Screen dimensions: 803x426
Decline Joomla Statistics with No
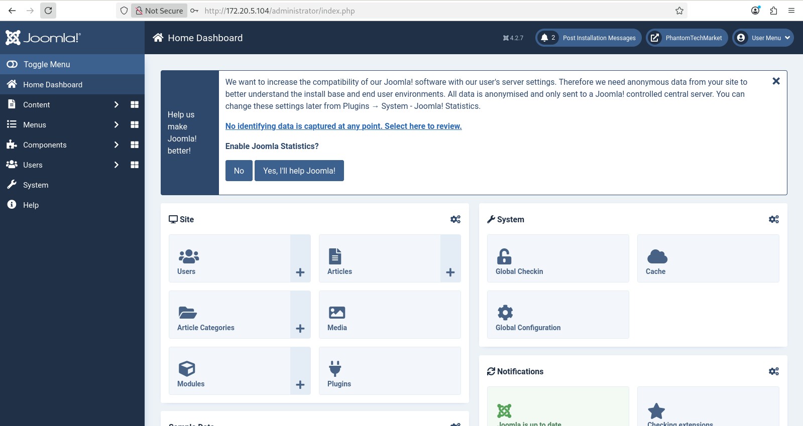239,171
